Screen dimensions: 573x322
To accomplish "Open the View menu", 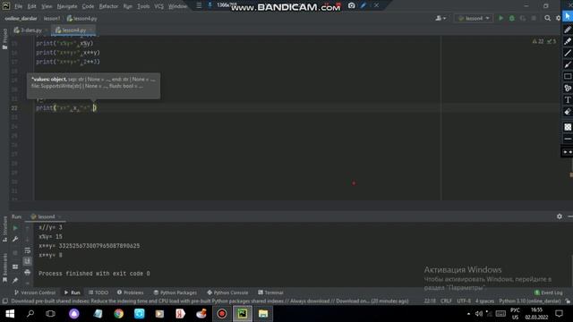I will point(47,6).
